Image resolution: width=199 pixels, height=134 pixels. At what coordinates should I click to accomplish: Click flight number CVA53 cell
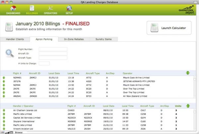pyautogui.click(x=71, y=110)
